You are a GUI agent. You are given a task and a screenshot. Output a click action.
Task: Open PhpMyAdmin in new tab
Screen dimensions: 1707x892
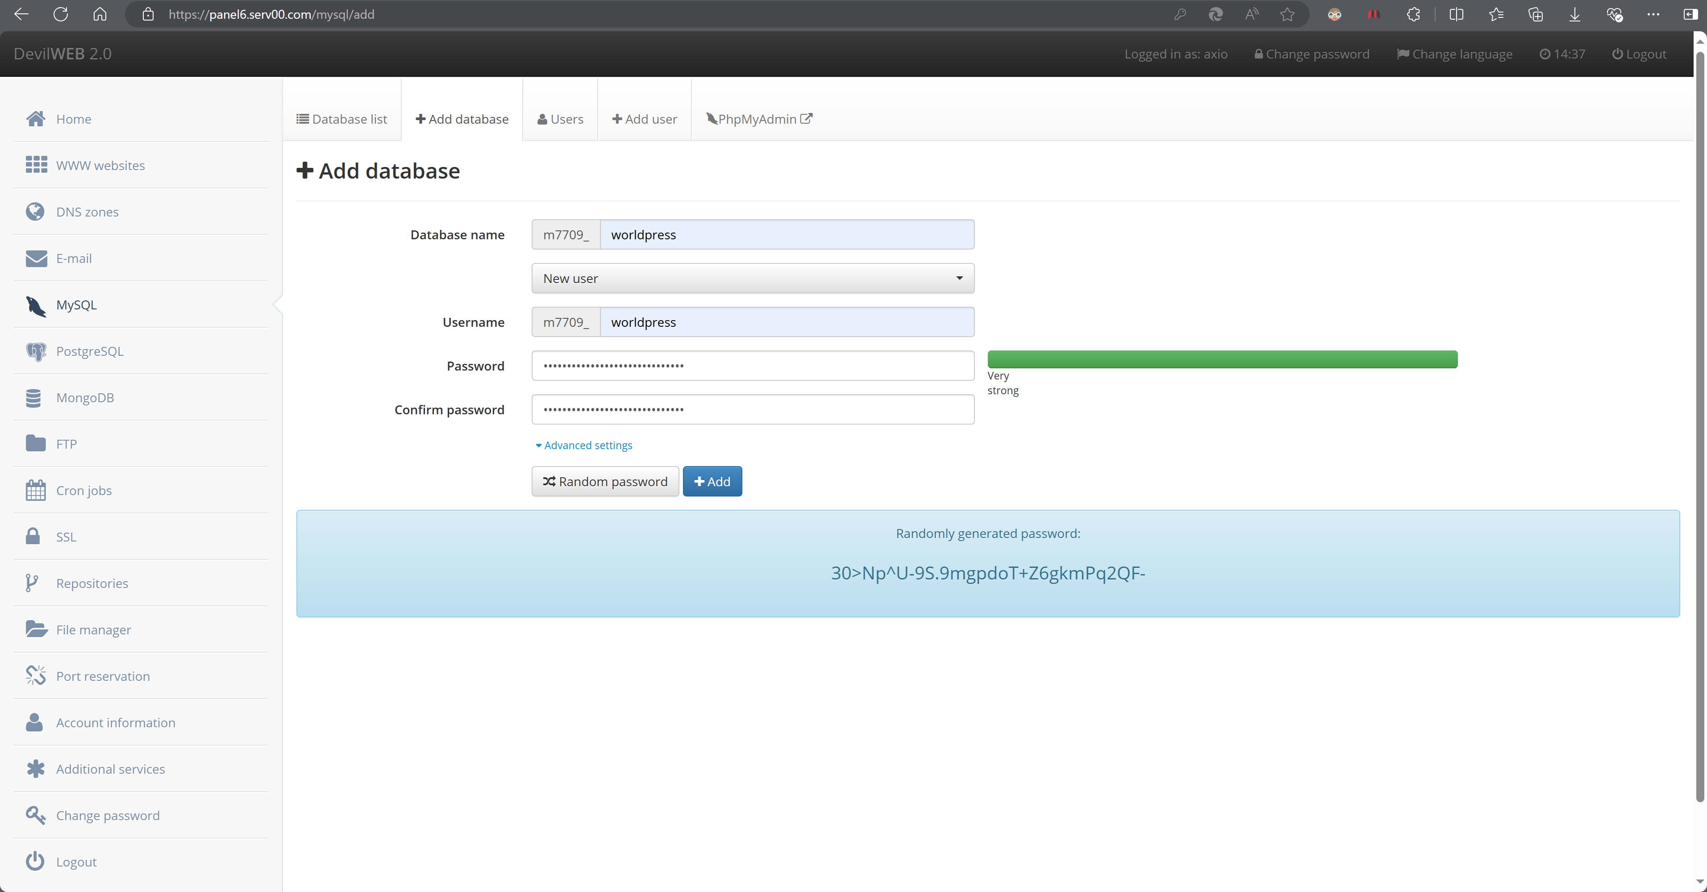point(758,119)
